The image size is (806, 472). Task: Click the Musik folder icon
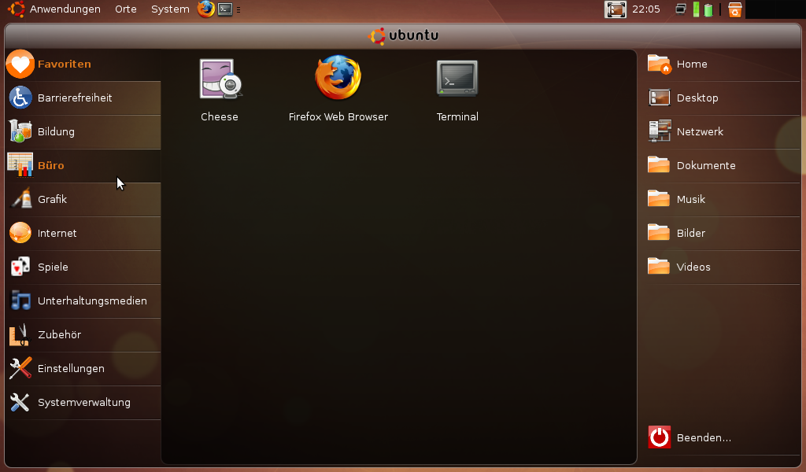tap(659, 199)
